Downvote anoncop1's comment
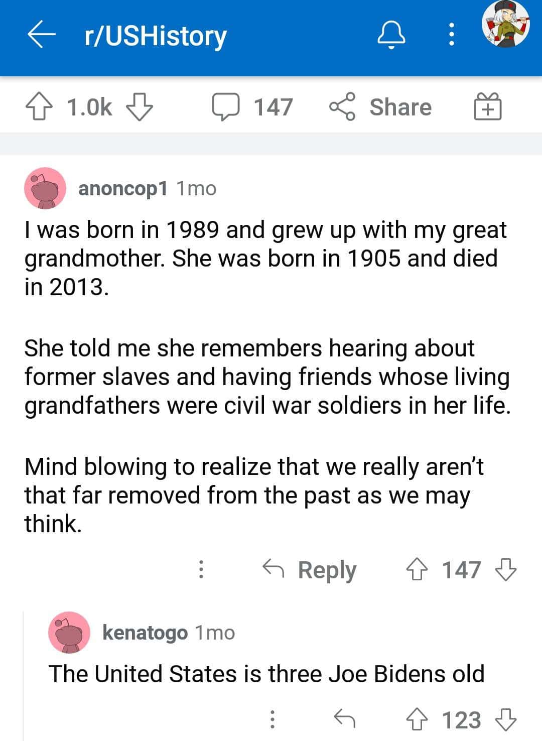The height and width of the screenshot is (741, 542). pyautogui.click(x=506, y=569)
